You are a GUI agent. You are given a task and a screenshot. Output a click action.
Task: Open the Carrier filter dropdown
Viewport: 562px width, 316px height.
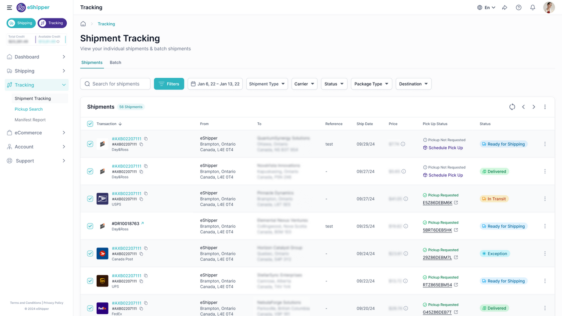coord(304,83)
